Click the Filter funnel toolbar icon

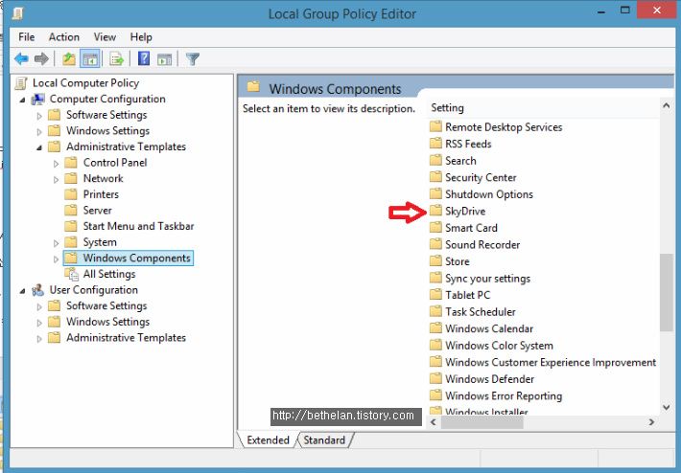coord(193,59)
